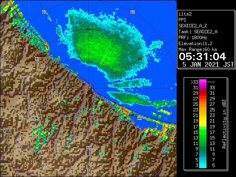Click the "40" ring label atop the green echo
This screenshot has width=236, height=177.
pyautogui.click(x=88, y=29)
